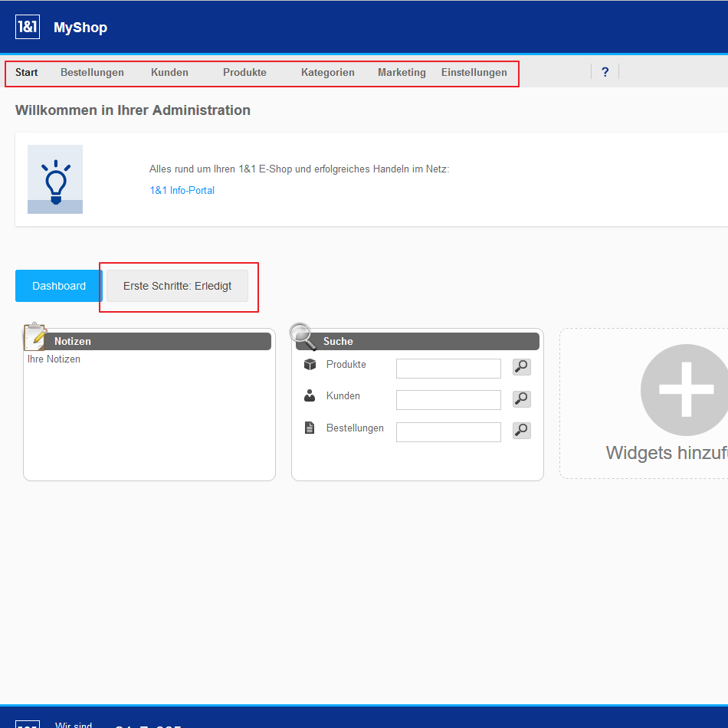Open the Kunden menu
The image size is (728, 728).
(169, 73)
